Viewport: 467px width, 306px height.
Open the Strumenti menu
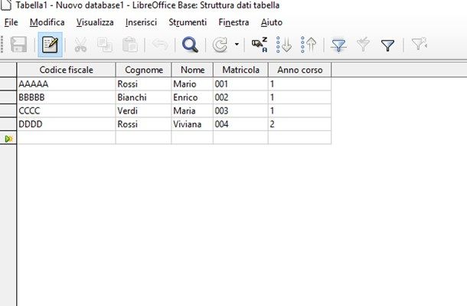pos(188,22)
